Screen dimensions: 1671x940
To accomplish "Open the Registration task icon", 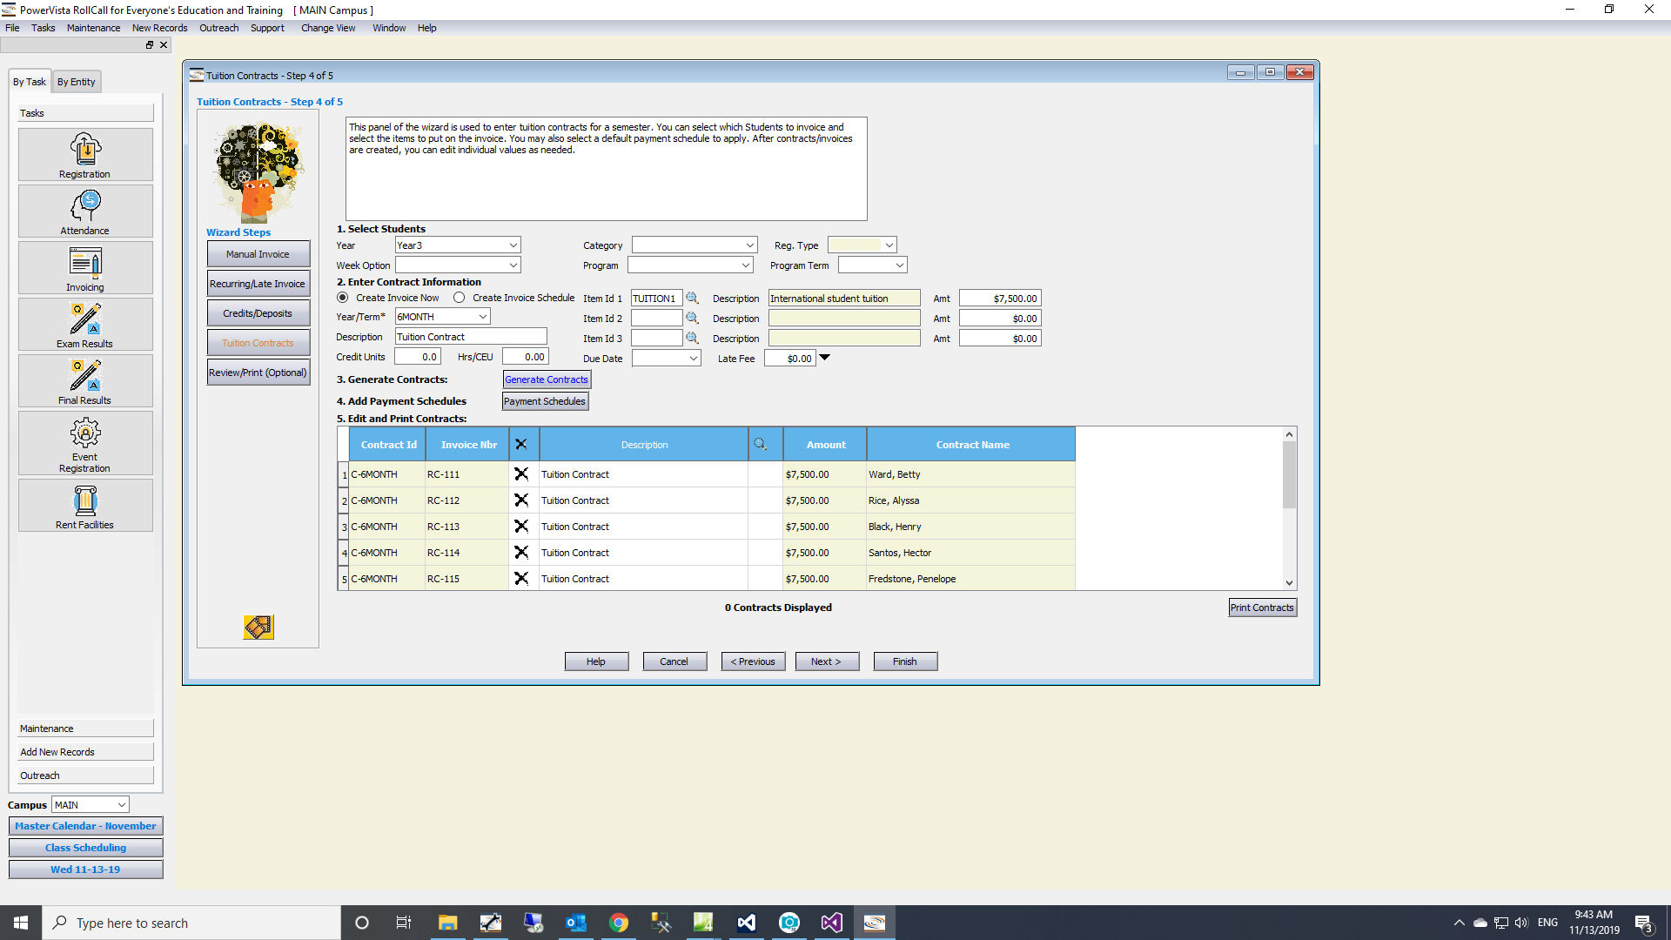I will click(85, 155).
